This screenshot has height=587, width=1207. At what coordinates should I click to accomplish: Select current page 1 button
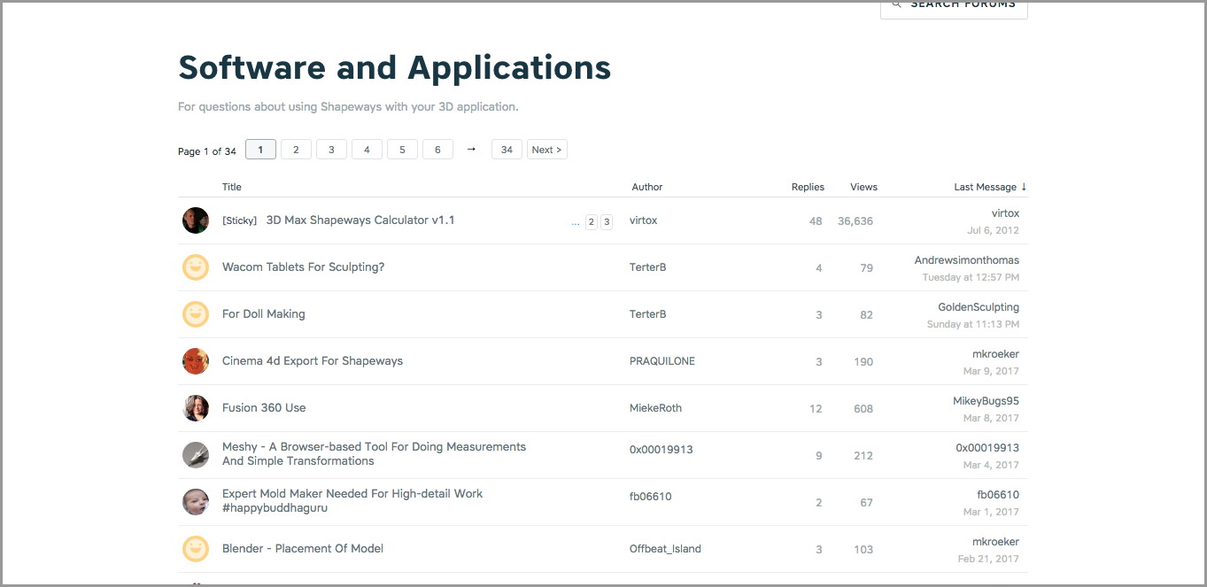pos(260,150)
